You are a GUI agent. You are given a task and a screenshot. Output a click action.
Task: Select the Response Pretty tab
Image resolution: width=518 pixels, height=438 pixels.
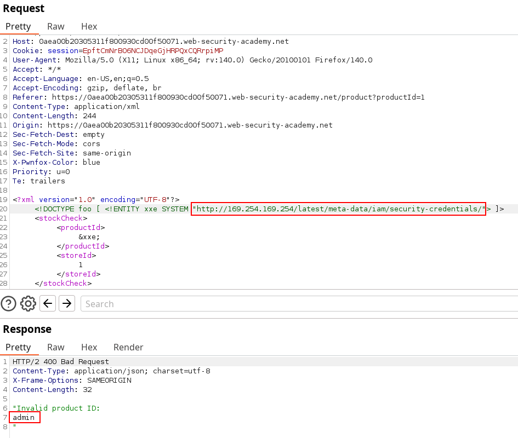click(18, 347)
